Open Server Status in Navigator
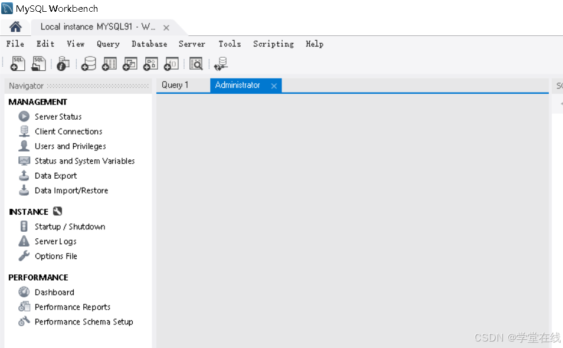 (58, 117)
